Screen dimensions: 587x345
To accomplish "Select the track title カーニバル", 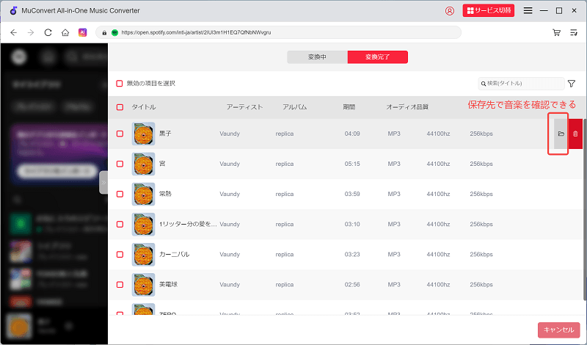I will click(x=175, y=255).
